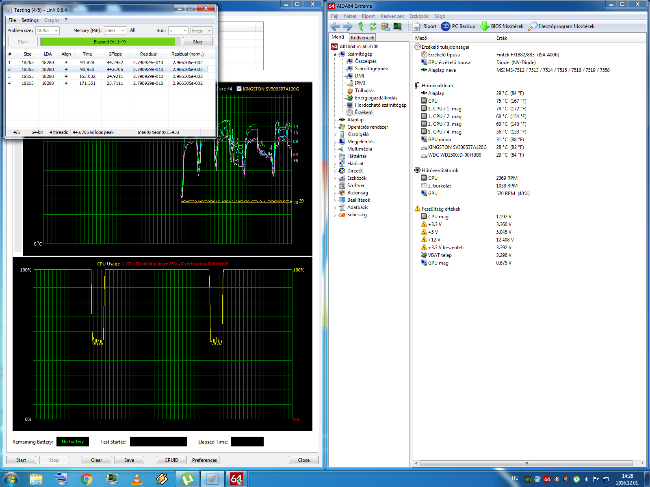Click the LinX elapsed progress bar
650x487 pixels.
tap(110, 42)
